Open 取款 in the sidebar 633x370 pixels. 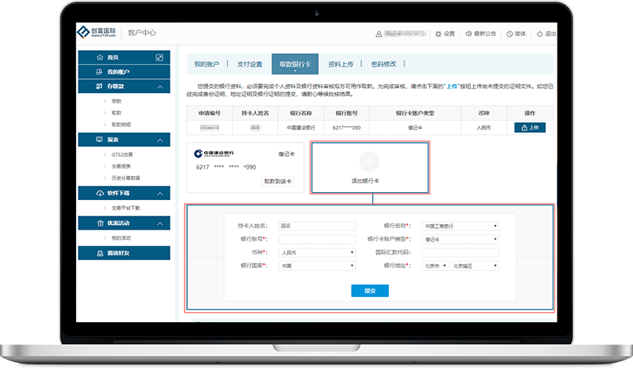(x=116, y=113)
